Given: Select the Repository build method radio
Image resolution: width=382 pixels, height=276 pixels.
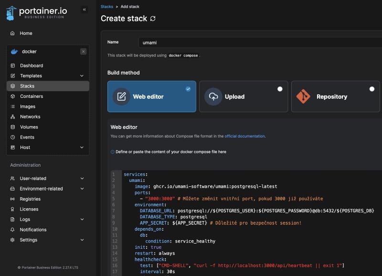Looking at the screenshot, I should (x=372, y=89).
